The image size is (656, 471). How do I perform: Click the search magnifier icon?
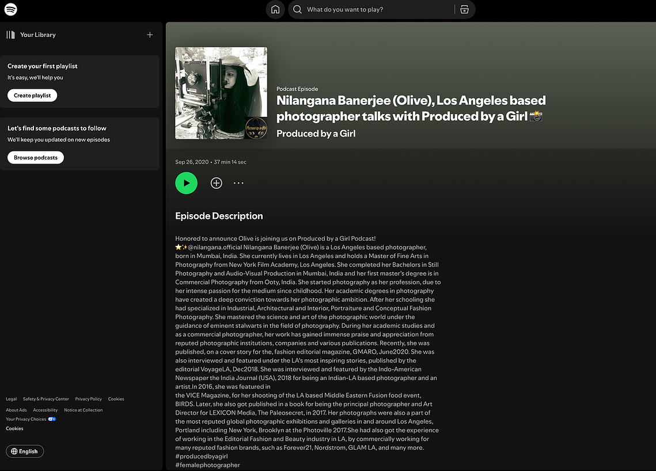tap(297, 9)
